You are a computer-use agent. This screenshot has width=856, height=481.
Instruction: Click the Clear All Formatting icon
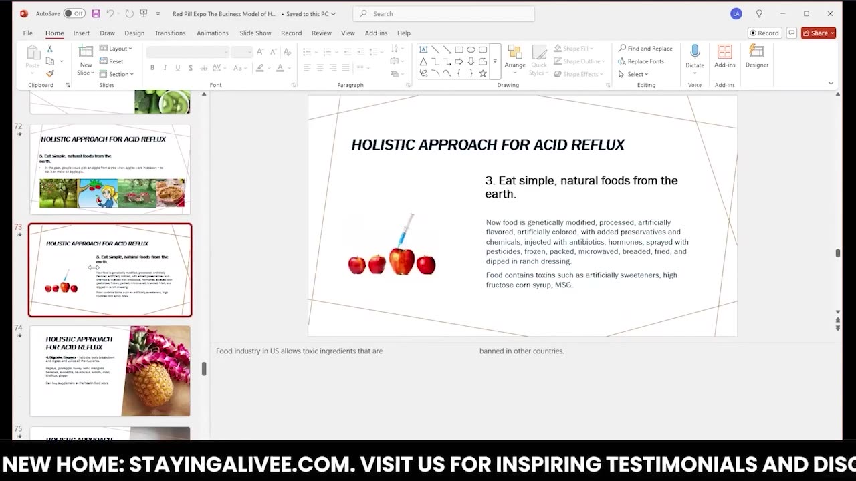tap(288, 52)
